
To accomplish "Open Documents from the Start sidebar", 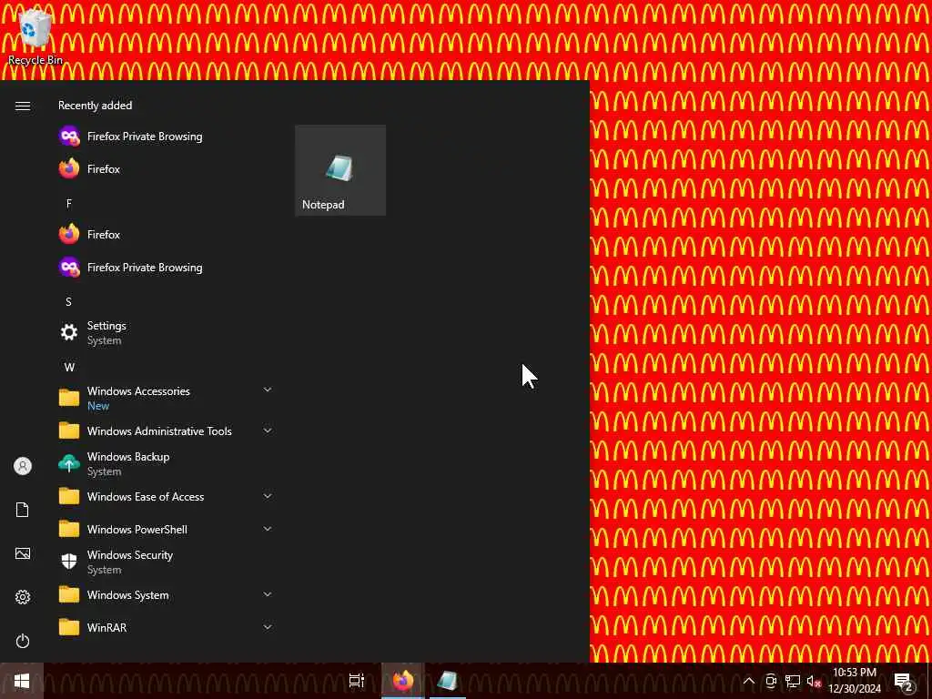I will [x=23, y=510].
